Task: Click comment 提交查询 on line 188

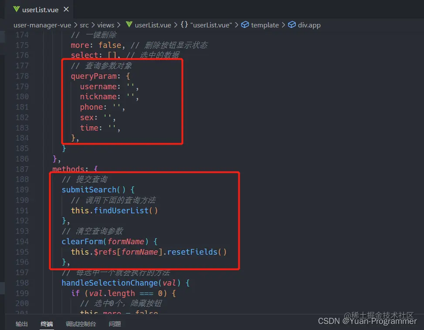Action: 85,179
